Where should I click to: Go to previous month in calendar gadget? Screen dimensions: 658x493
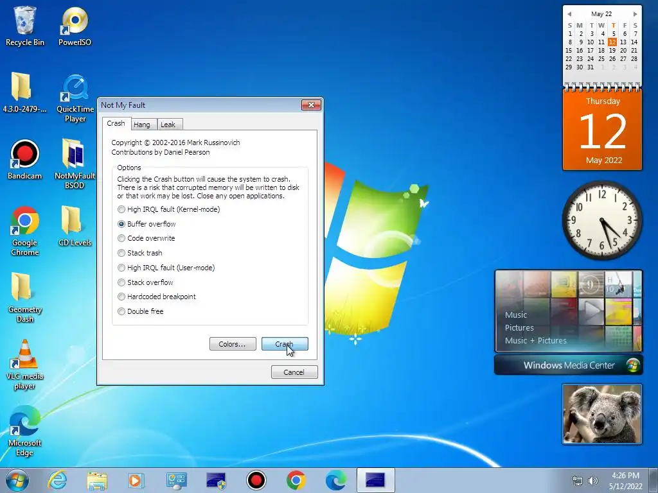click(x=569, y=14)
